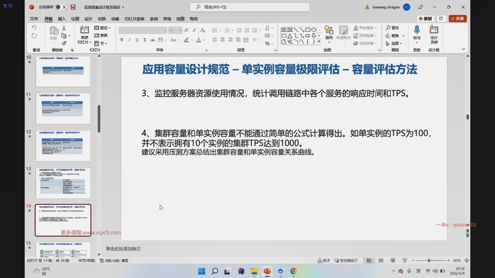Viewport: 495px width, 278px height.
Task: Start Slide Show from status bar icon
Action: pos(405,260)
